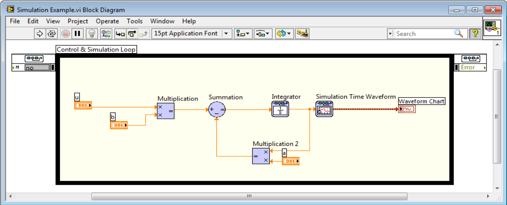Open the Help menu
Image resolution: width=507 pixels, height=205 pixels.
189,21
